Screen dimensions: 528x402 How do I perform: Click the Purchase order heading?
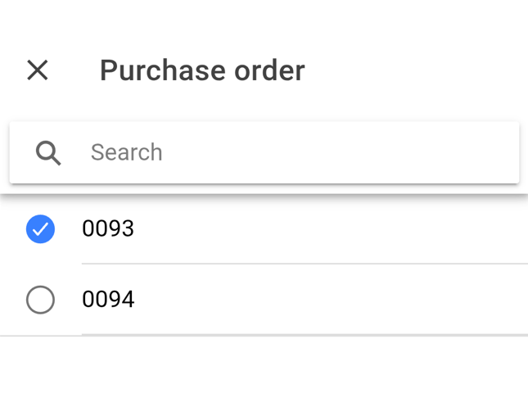pyautogui.click(x=202, y=70)
